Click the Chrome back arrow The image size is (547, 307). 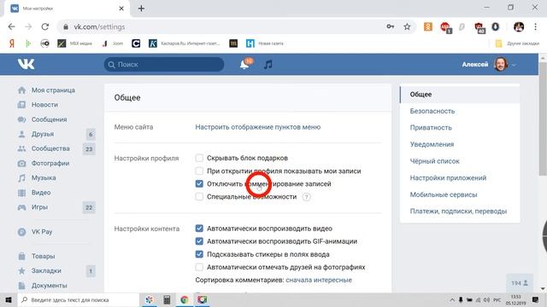point(11,26)
